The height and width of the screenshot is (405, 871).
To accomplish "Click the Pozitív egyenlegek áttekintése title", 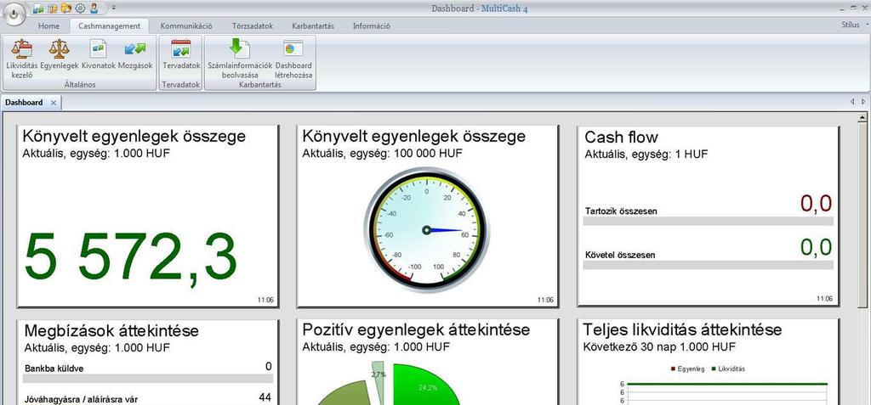I will pyautogui.click(x=416, y=329).
